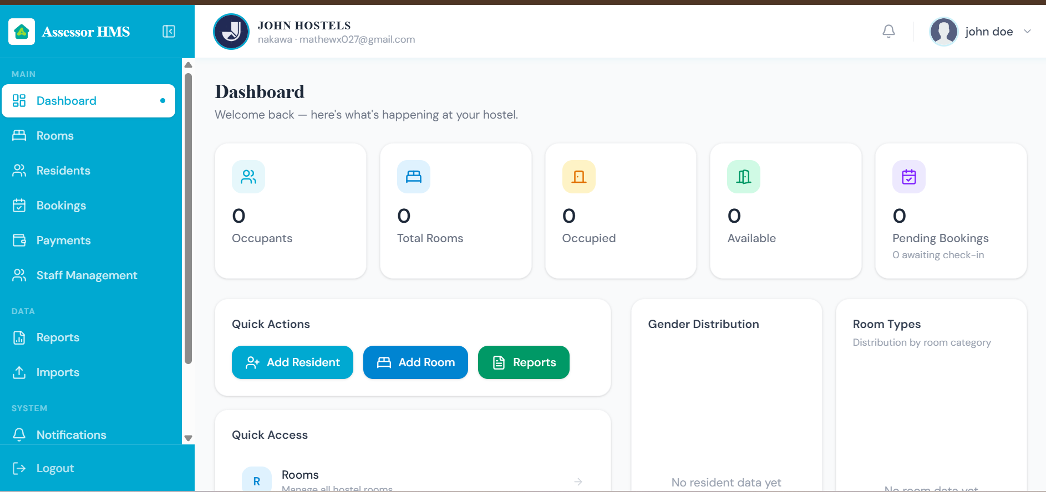The width and height of the screenshot is (1046, 492).
Task: Click the Rooms bed icon in sidebar
Action: click(19, 136)
